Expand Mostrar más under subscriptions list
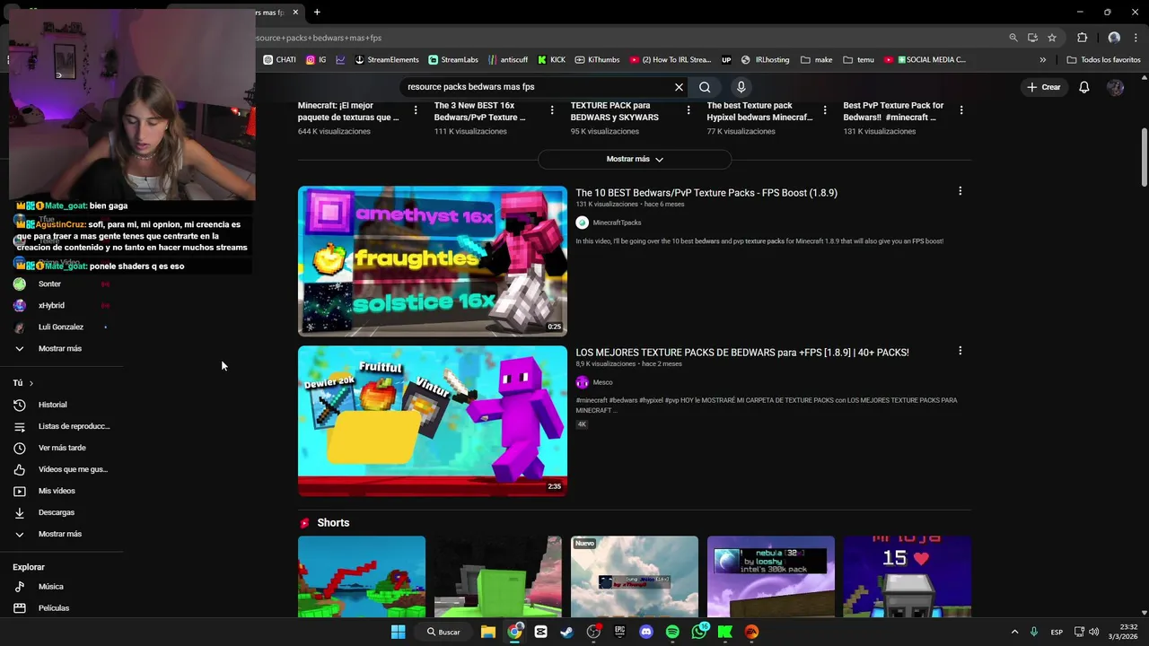Image resolution: width=1149 pixels, height=646 pixels. 61,348
